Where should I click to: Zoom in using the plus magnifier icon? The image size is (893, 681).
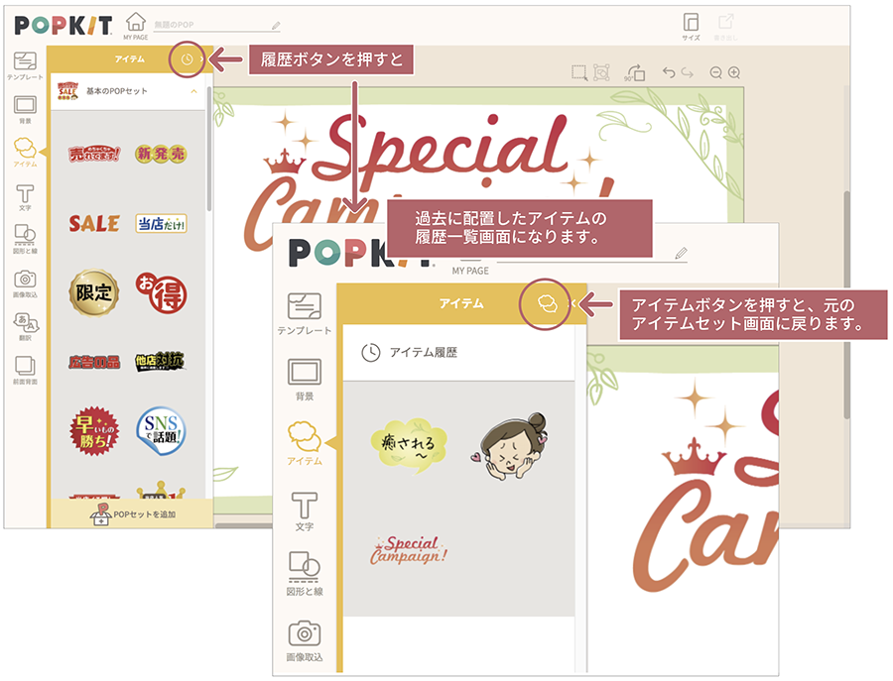pyautogui.click(x=734, y=71)
